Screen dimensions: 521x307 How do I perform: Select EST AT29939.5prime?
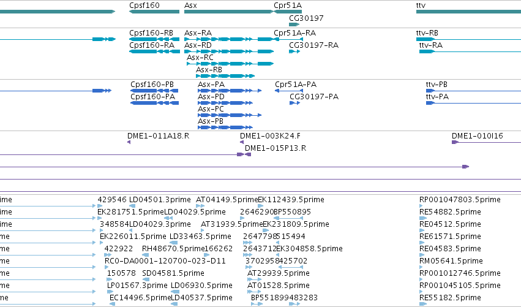click(279, 274)
